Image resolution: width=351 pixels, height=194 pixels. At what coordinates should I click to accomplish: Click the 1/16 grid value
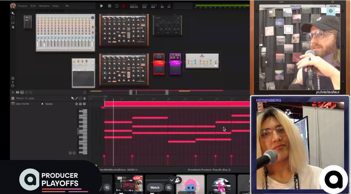pyautogui.click(x=31, y=98)
